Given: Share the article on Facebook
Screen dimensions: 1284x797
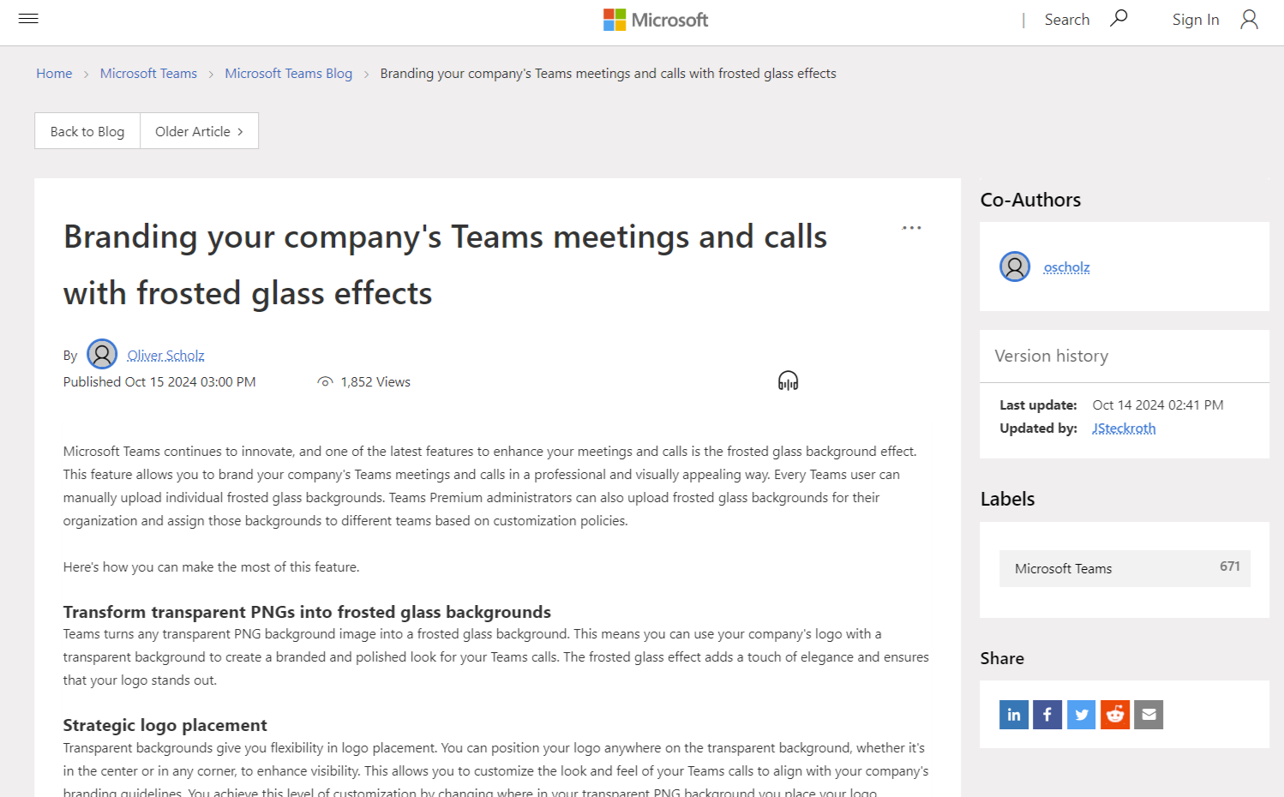Looking at the screenshot, I should [1047, 714].
